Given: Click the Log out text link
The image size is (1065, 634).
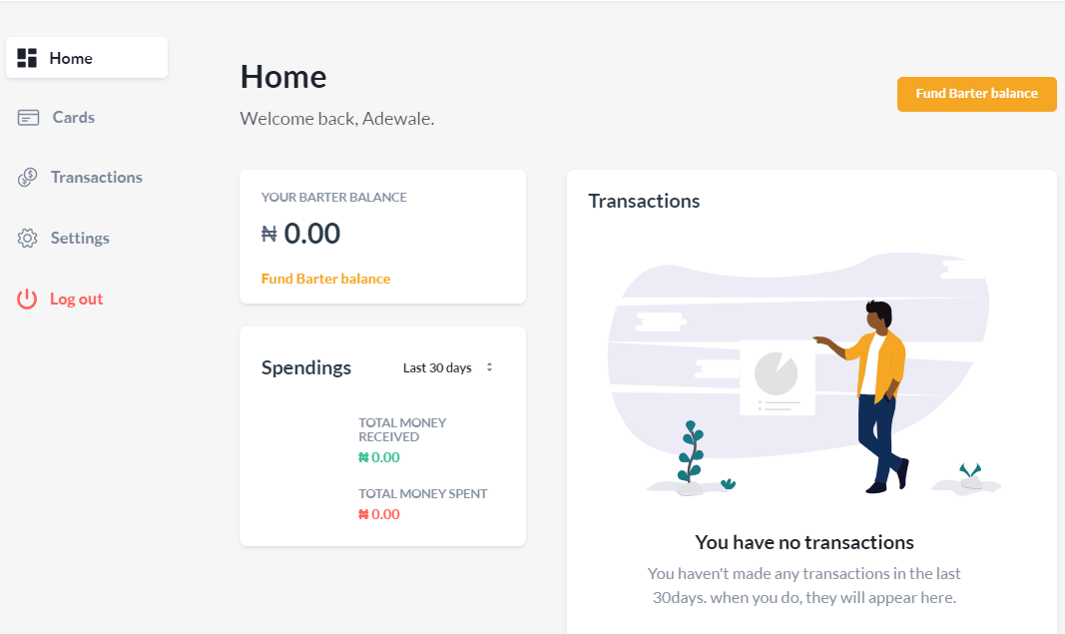Looking at the screenshot, I should coord(76,299).
